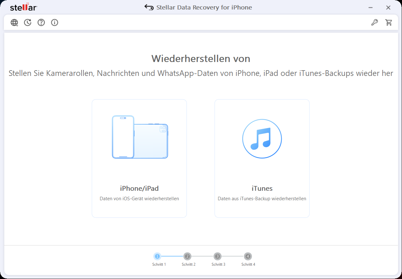The width and height of the screenshot is (402, 279).
Task: Click "Daten von iOS-Gerät wiederherstellen" text
Action: [x=139, y=199]
